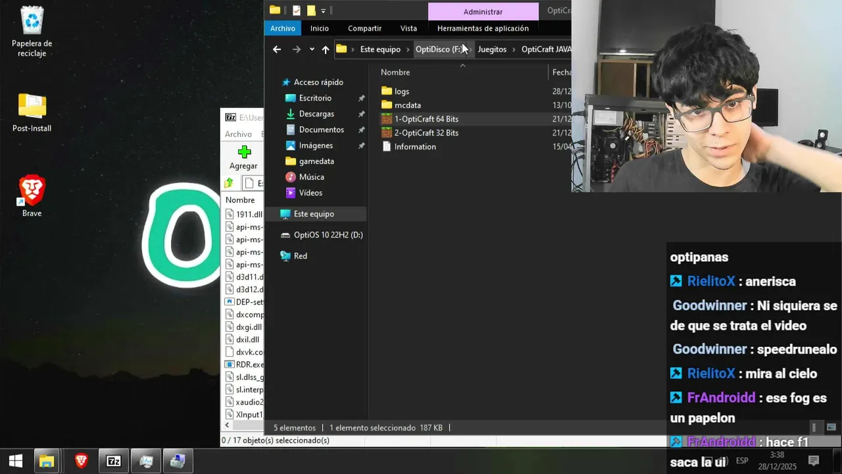Click File Explorer icon in taskbar
This screenshot has width=842, height=474.
(47, 461)
